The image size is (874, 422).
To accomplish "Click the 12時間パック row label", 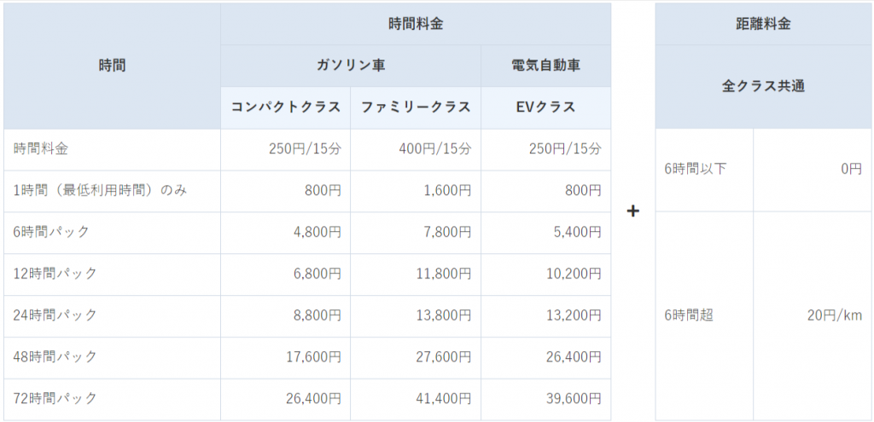I will point(55,274).
